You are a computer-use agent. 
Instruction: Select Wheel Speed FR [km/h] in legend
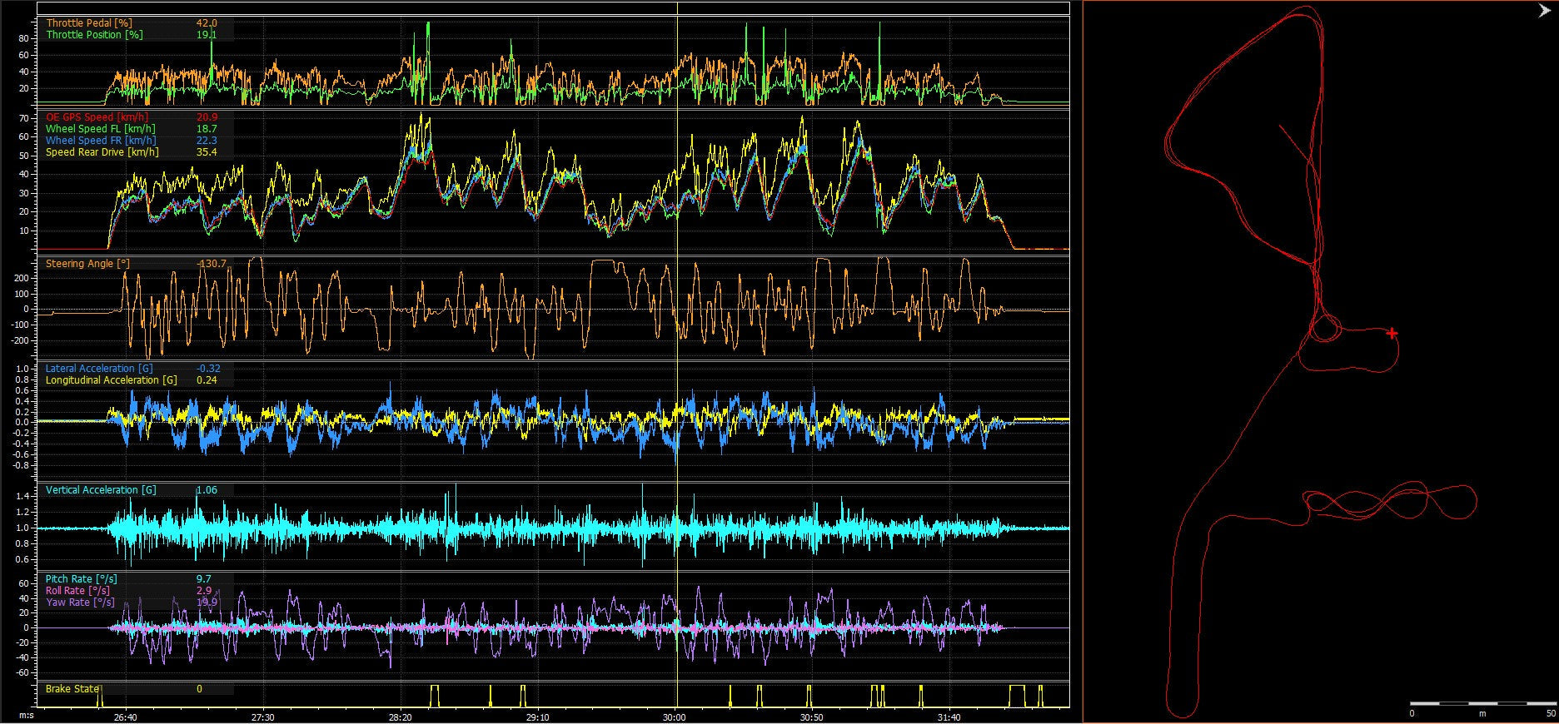(x=100, y=141)
